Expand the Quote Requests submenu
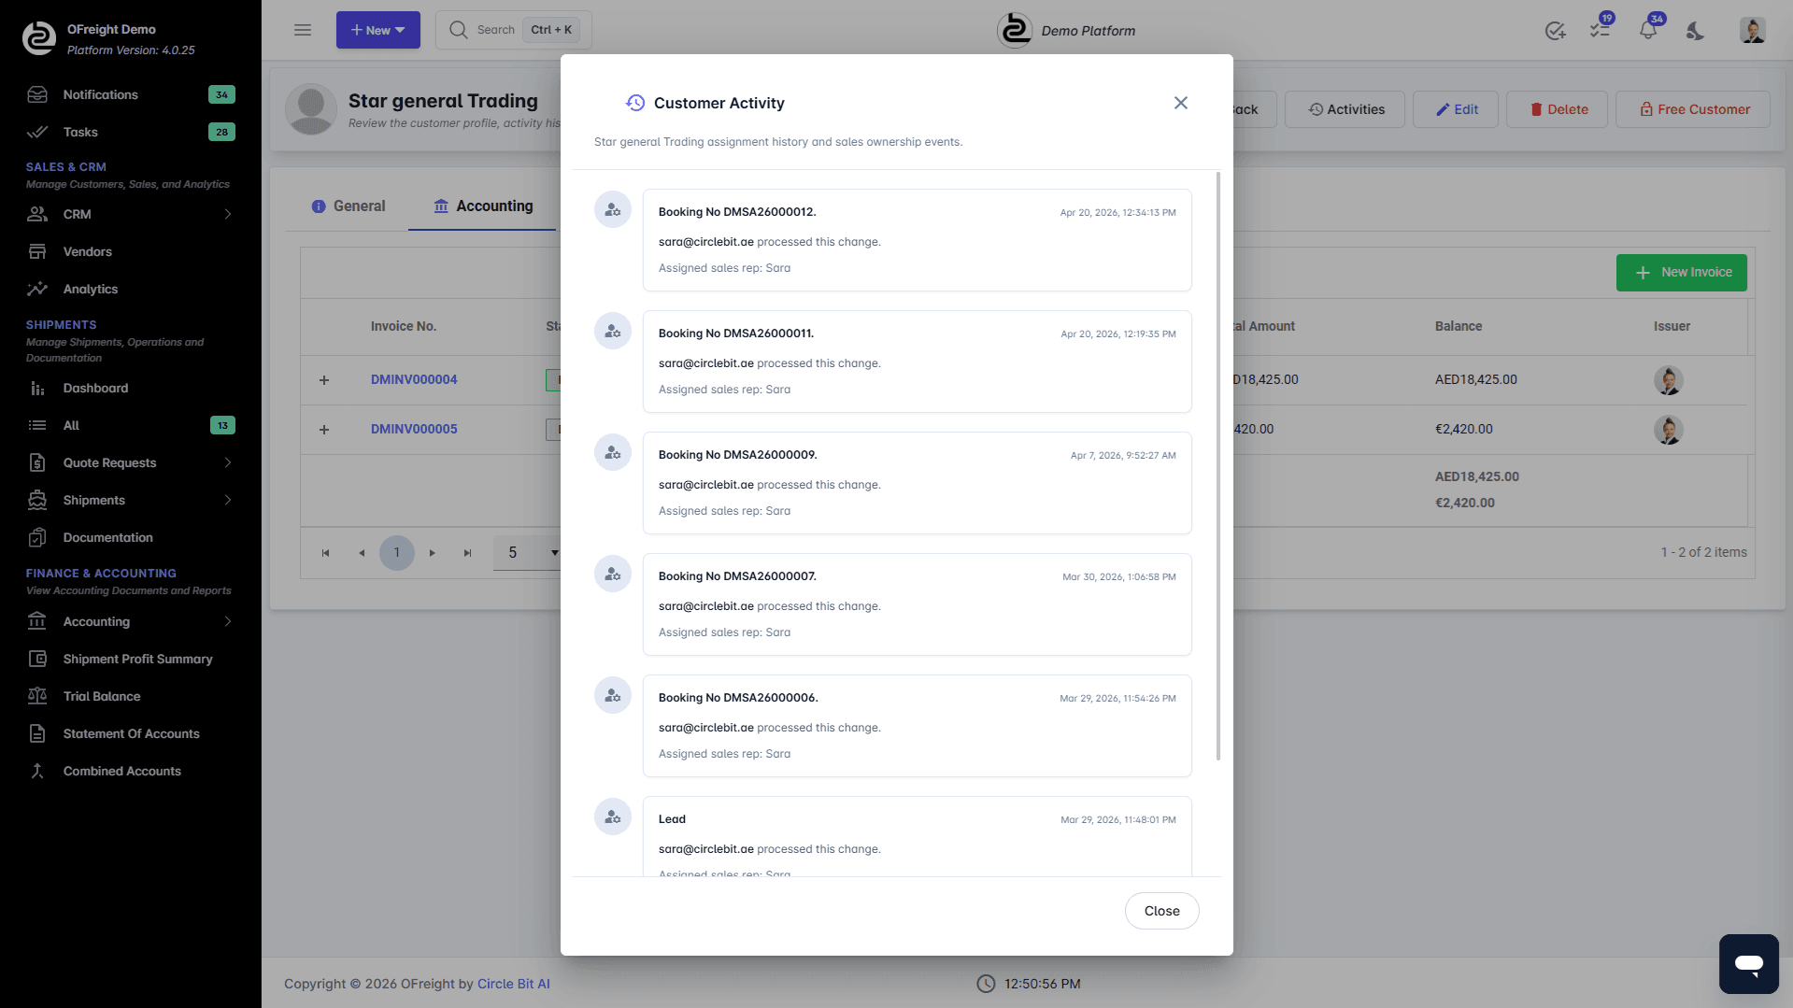Screen dimensions: 1793x1008 click(227, 462)
